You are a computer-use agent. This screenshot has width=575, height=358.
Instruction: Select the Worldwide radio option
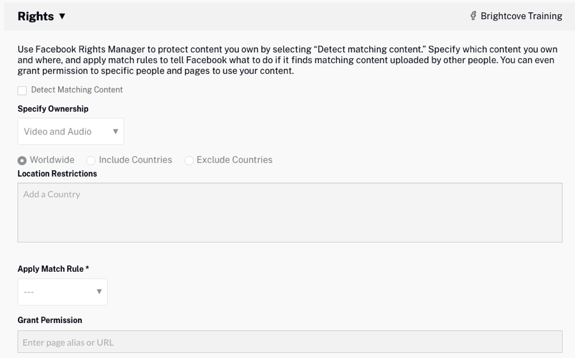click(22, 160)
